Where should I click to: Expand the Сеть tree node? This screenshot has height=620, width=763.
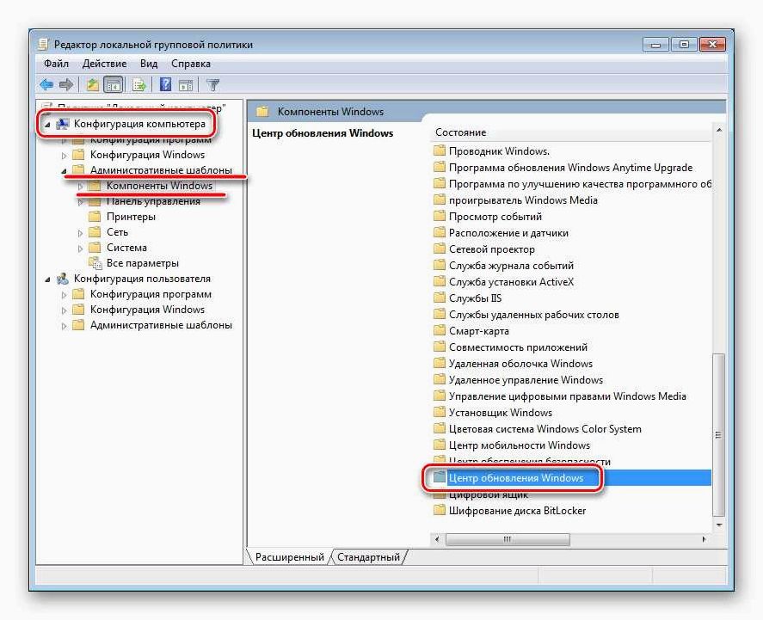click(x=80, y=233)
